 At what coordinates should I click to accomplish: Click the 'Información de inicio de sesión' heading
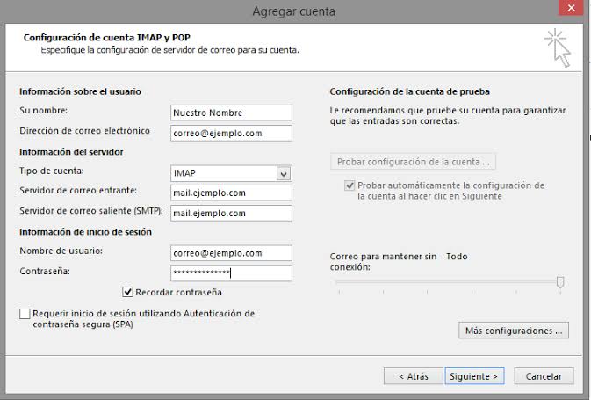point(85,232)
